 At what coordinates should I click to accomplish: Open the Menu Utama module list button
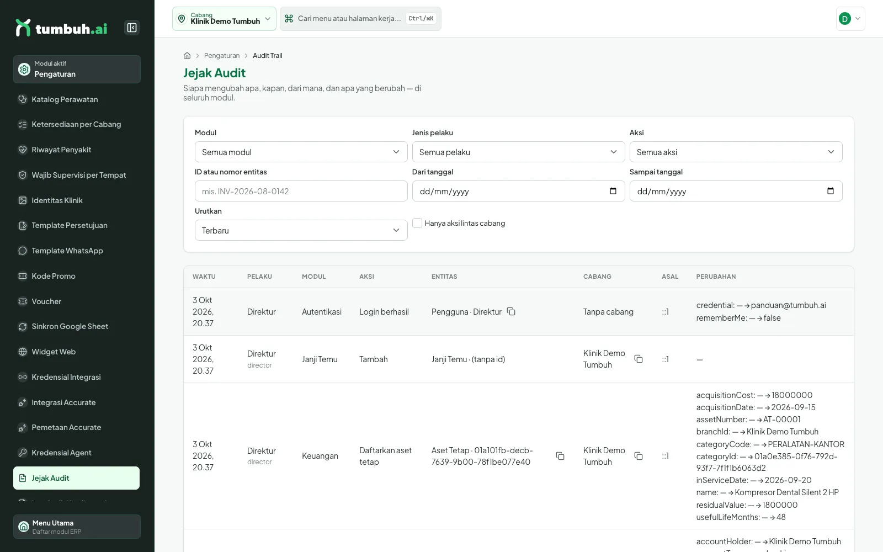77,527
